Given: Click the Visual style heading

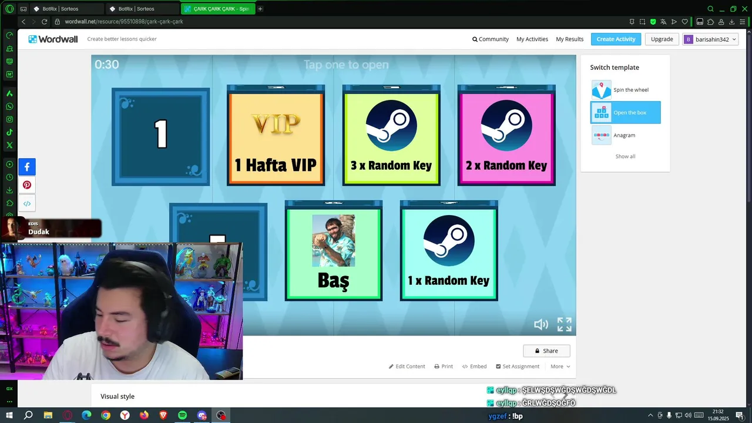Looking at the screenshot, I should [x=117, y=397].
